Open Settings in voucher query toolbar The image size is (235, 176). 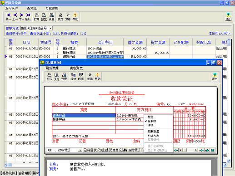64,77
